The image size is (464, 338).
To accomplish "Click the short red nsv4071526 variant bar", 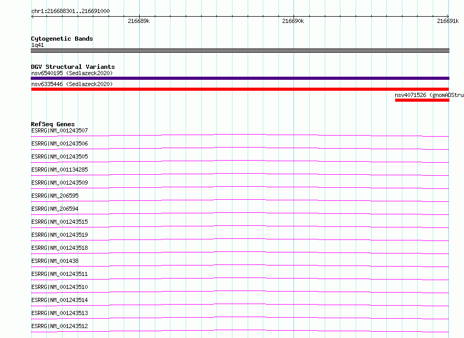I will 422,100.
